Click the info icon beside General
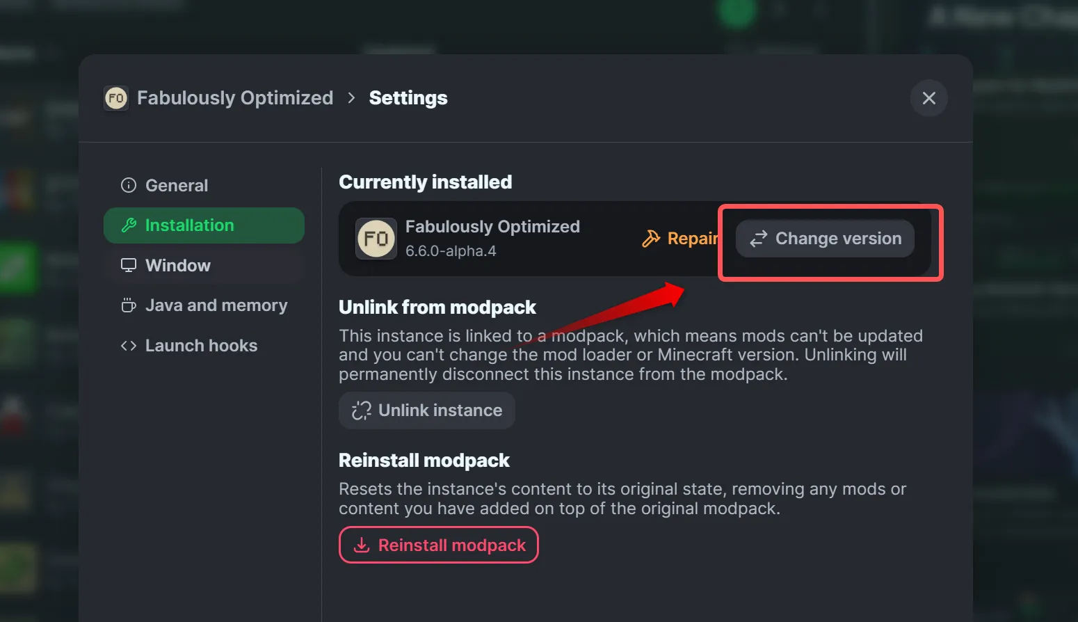The height and width of the screenshot is (622, 1078). pos(129,185)
